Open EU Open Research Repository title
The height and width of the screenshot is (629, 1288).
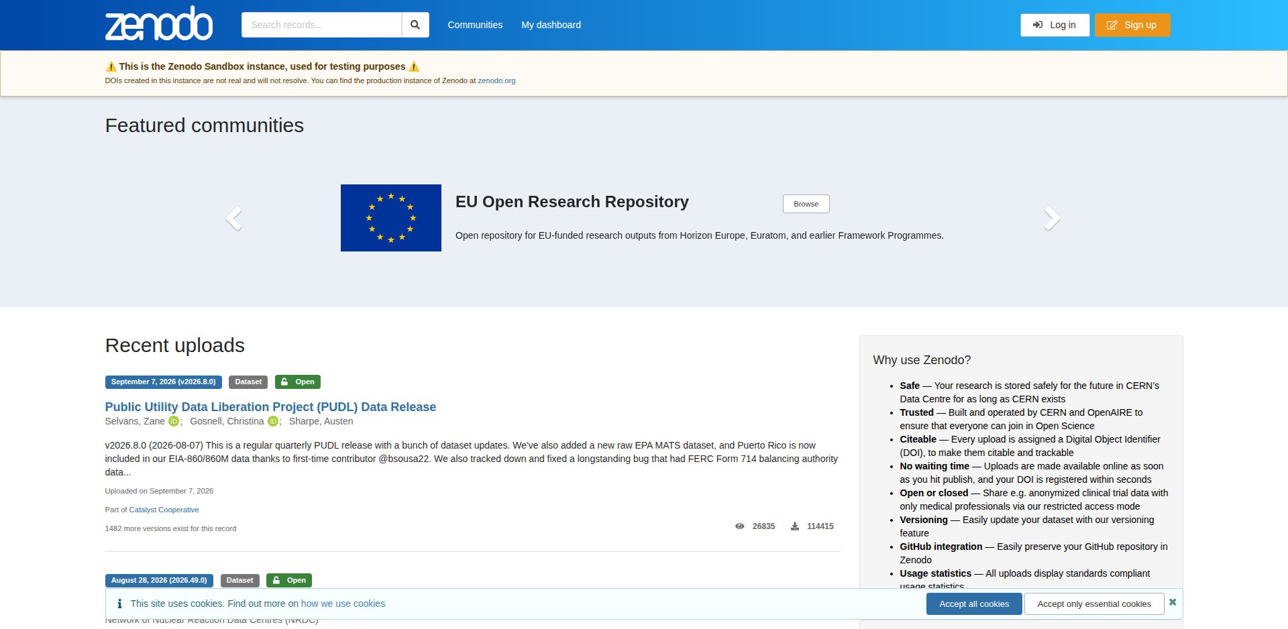pos(572,202)
